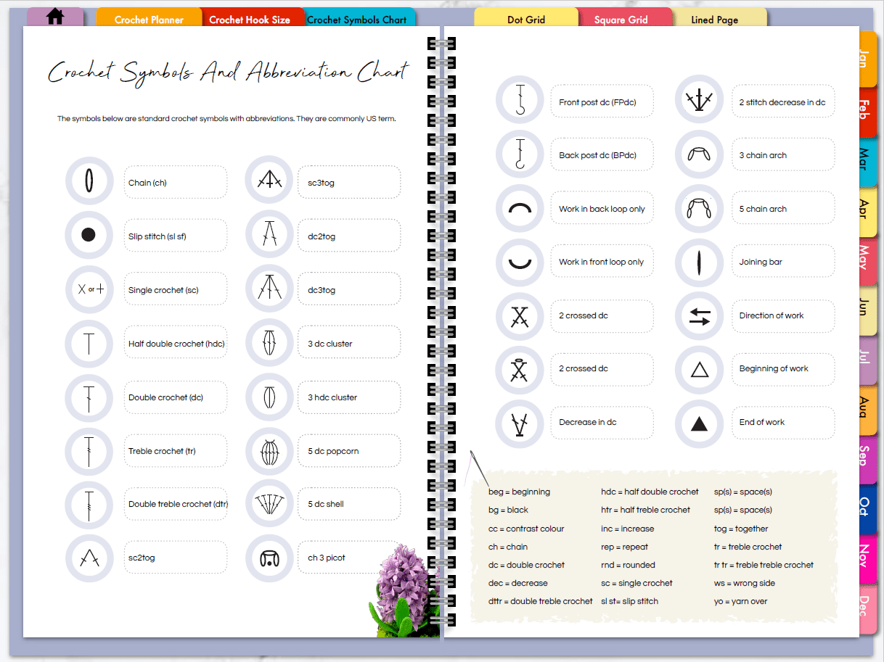Click the 2 stitch decrease in dc symbol
The image size is (884, 662).
coord(699,101)
